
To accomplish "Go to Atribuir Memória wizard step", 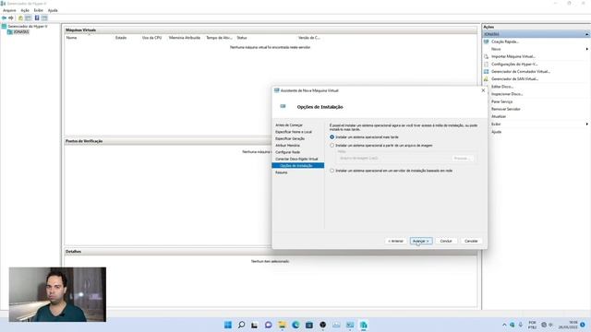I will click(287, 146).
